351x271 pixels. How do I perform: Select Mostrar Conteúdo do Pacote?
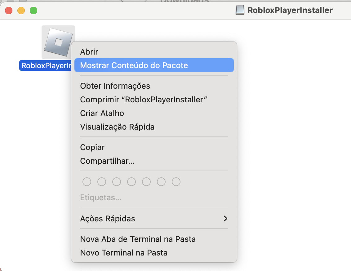coord(134,65)
